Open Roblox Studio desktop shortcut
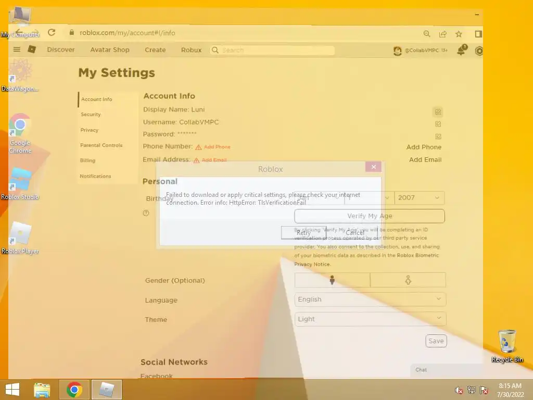This screenshot has width=533, height=400. [20, 184]
